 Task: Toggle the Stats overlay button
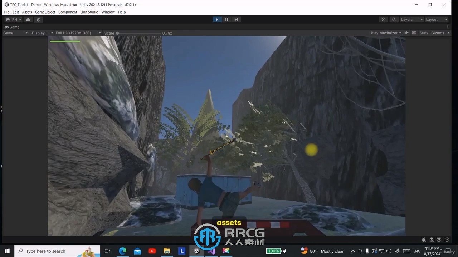[424, 33]
